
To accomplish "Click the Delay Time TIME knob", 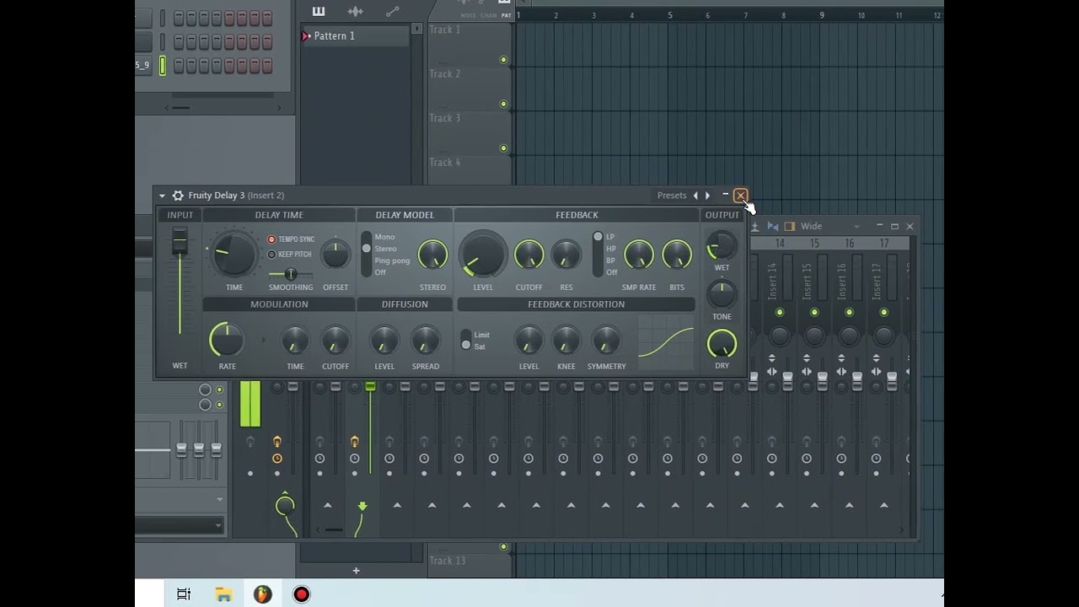I will (x=234, y=255).
